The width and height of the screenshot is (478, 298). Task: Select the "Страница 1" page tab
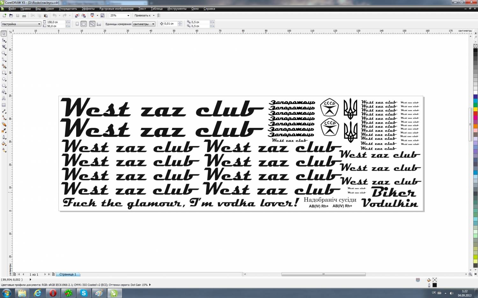(68, 274)
